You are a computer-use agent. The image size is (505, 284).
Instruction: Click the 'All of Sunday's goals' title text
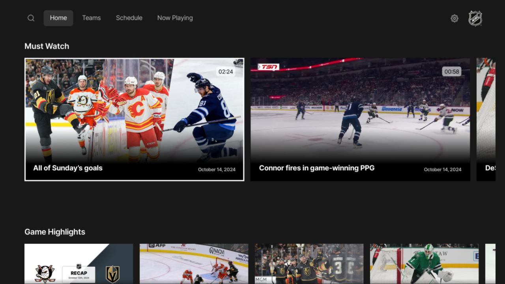[67, 168]
